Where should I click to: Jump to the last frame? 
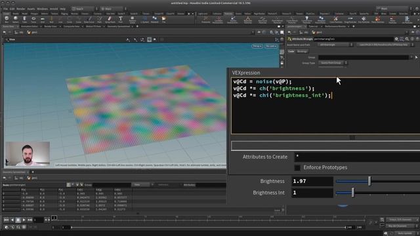click(30, 220)
